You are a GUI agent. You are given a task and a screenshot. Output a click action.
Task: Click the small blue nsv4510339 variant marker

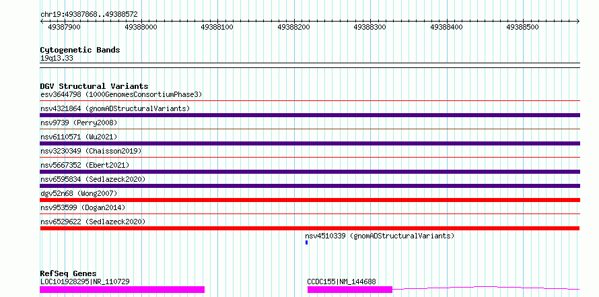pyautogui.click(x=306, y=242)
